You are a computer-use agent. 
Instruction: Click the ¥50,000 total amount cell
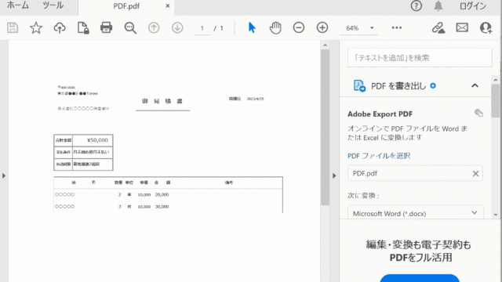pos(93,140)
